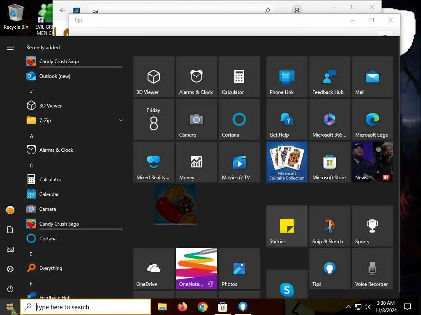Open the News live tile
421x315 pixels.
372,162
